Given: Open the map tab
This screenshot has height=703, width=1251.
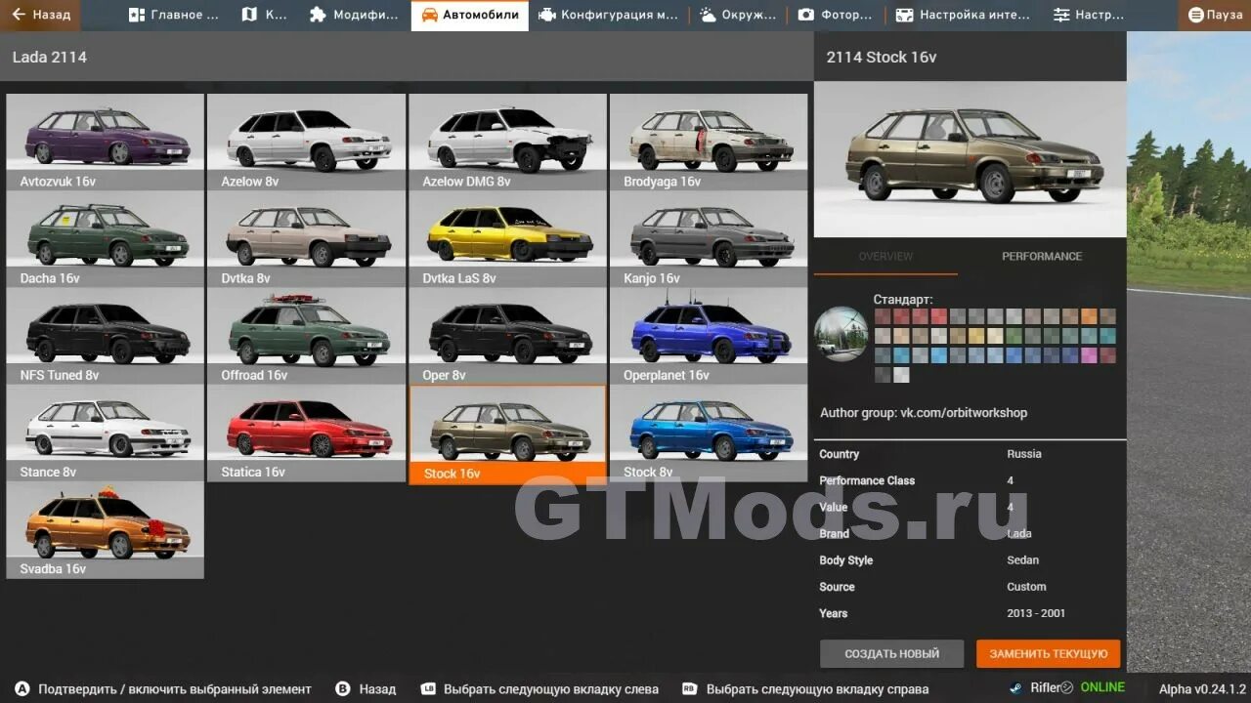Looking at the screenshot, I should tap(263, 15).
